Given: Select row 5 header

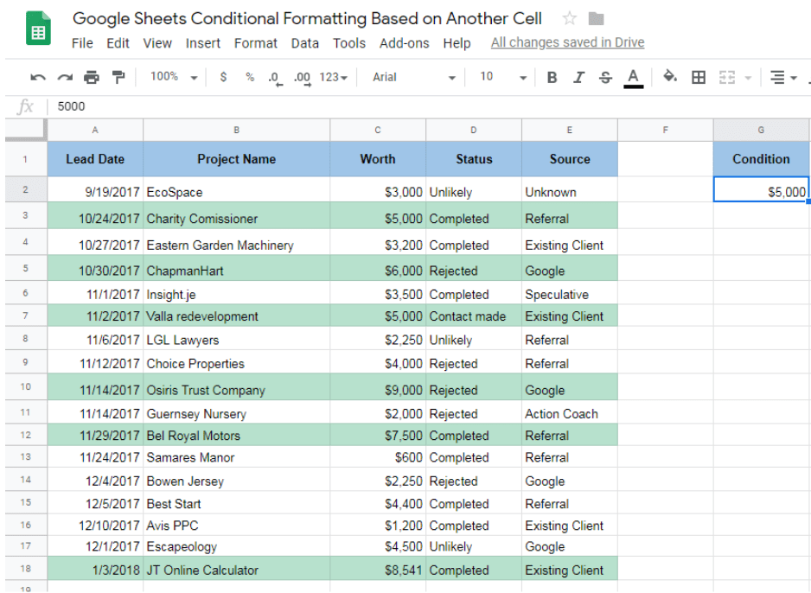Looking at the screenshot, I should [x=26, y=268].
